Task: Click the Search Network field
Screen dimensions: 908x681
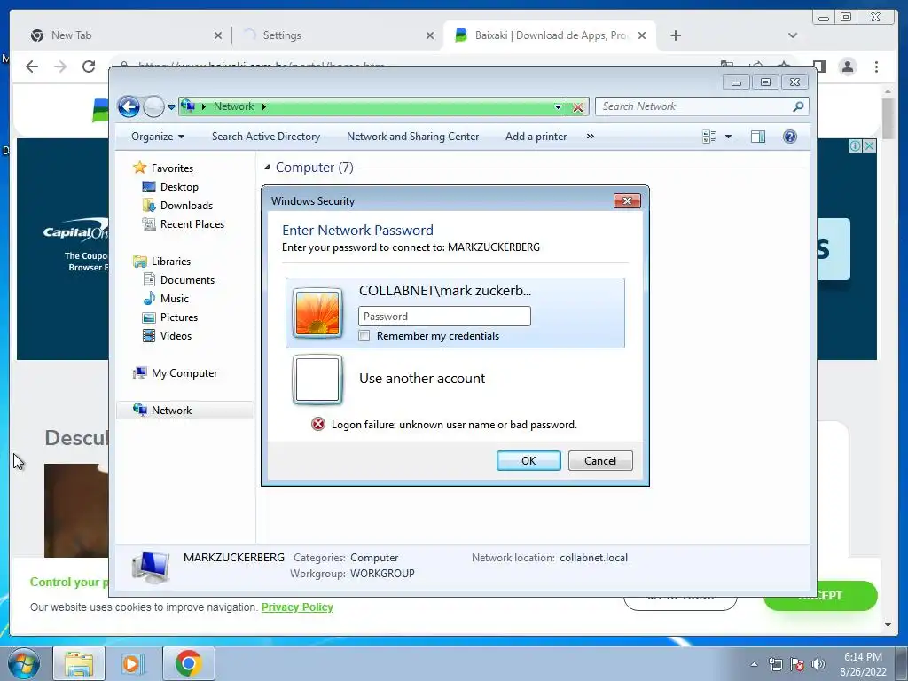Action: point(694,106)
